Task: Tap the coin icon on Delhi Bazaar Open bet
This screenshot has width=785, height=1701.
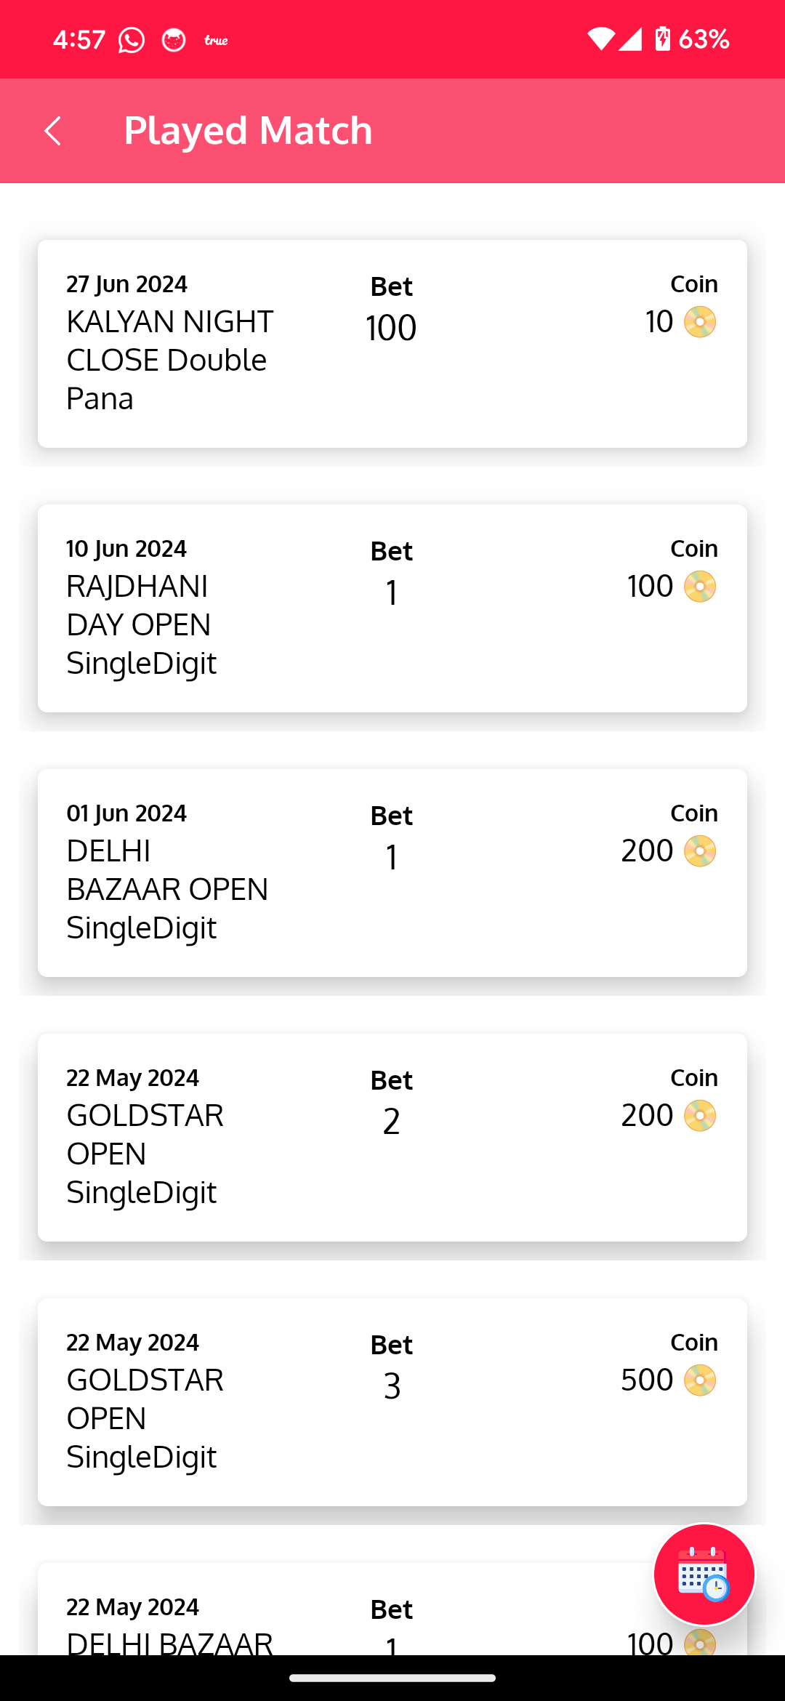Action: [700, 851]
